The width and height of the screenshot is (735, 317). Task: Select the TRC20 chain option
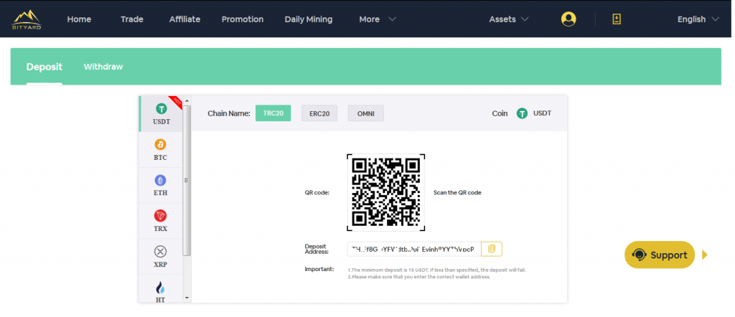coord(273,113)
